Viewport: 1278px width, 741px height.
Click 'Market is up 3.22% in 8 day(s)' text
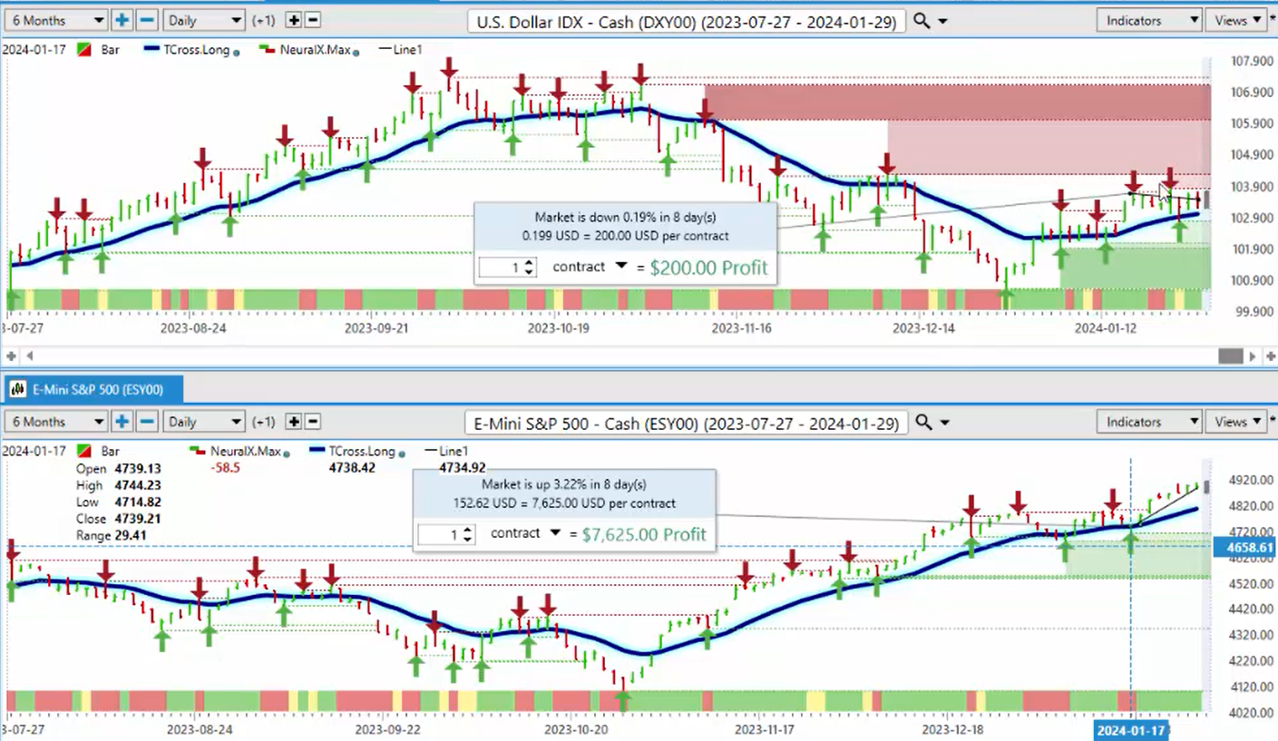pyautogui.click(x=564, y=484)
